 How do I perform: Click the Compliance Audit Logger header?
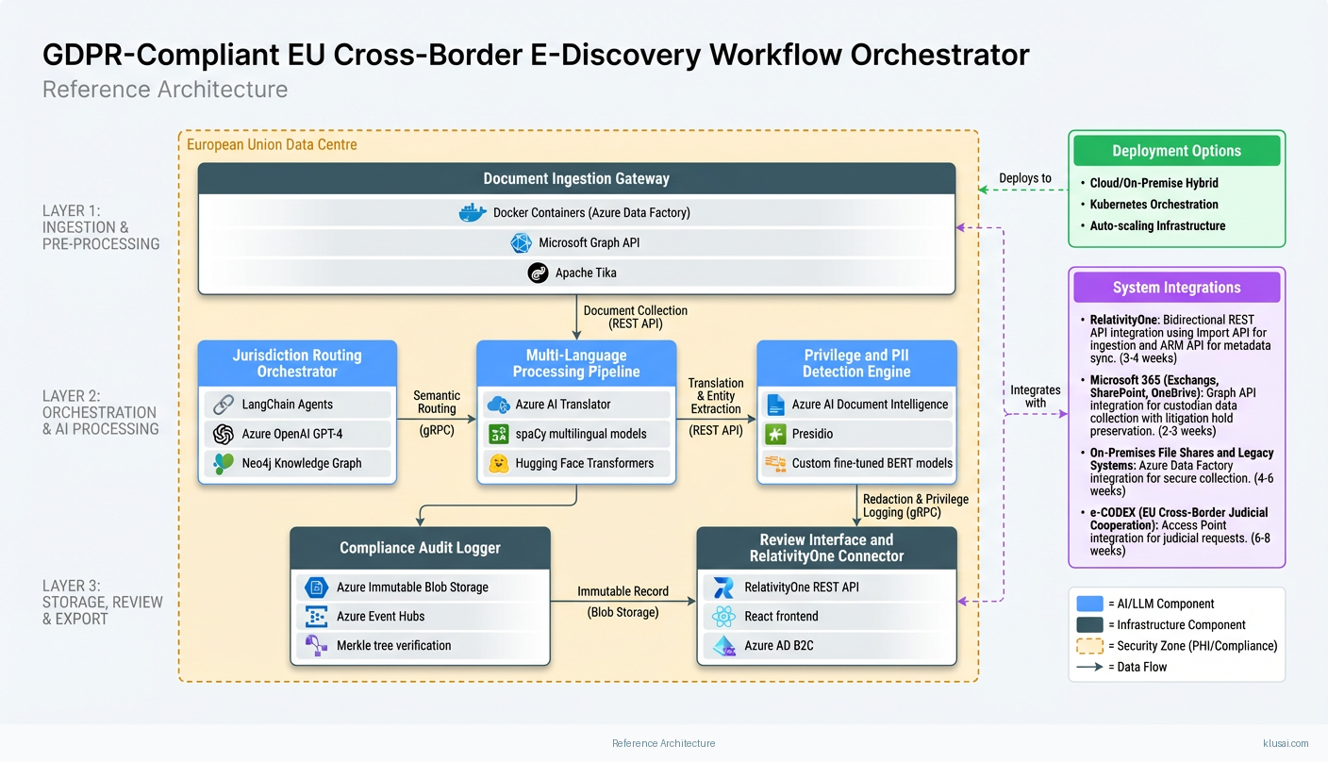pyautogui.click(x=420, y=547)
